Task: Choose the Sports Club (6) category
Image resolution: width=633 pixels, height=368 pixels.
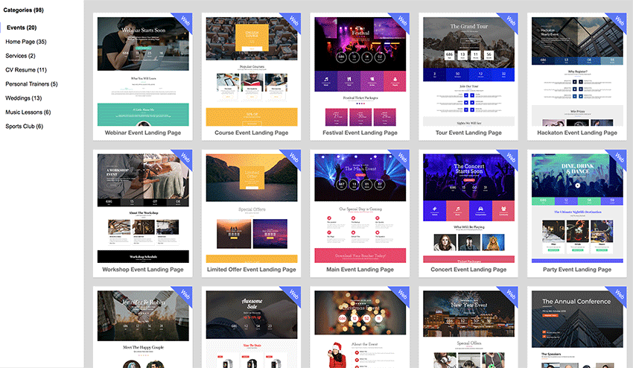Action: 25,127
